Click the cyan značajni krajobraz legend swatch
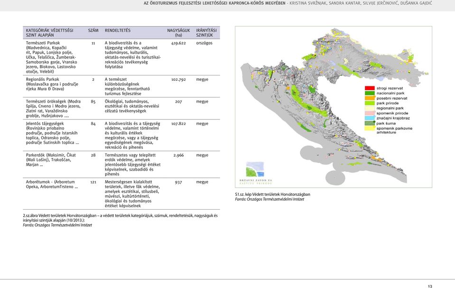 (x=370, y=118)
